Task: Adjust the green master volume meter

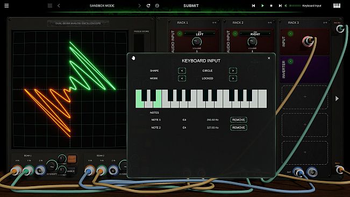Action: click(x=295, y=5)
